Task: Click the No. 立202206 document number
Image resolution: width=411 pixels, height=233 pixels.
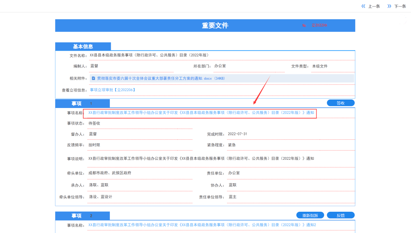Action: pos(315,25)
